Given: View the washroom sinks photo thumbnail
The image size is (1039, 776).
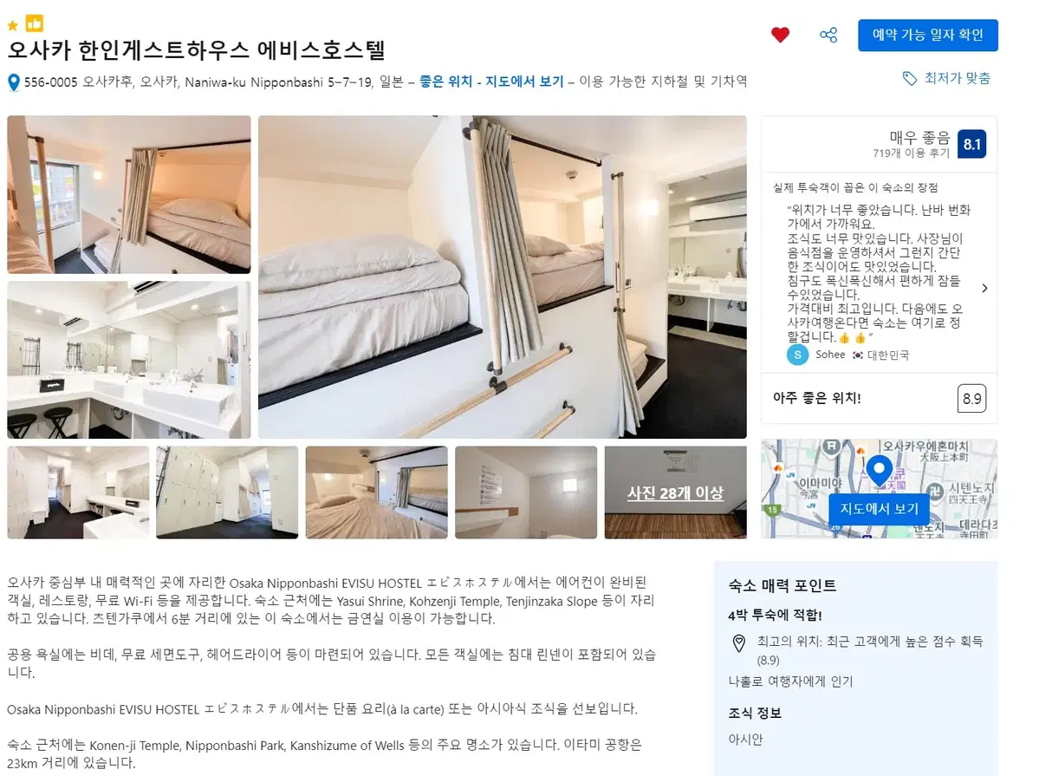Looking at the screenshot, I should 129,360.
